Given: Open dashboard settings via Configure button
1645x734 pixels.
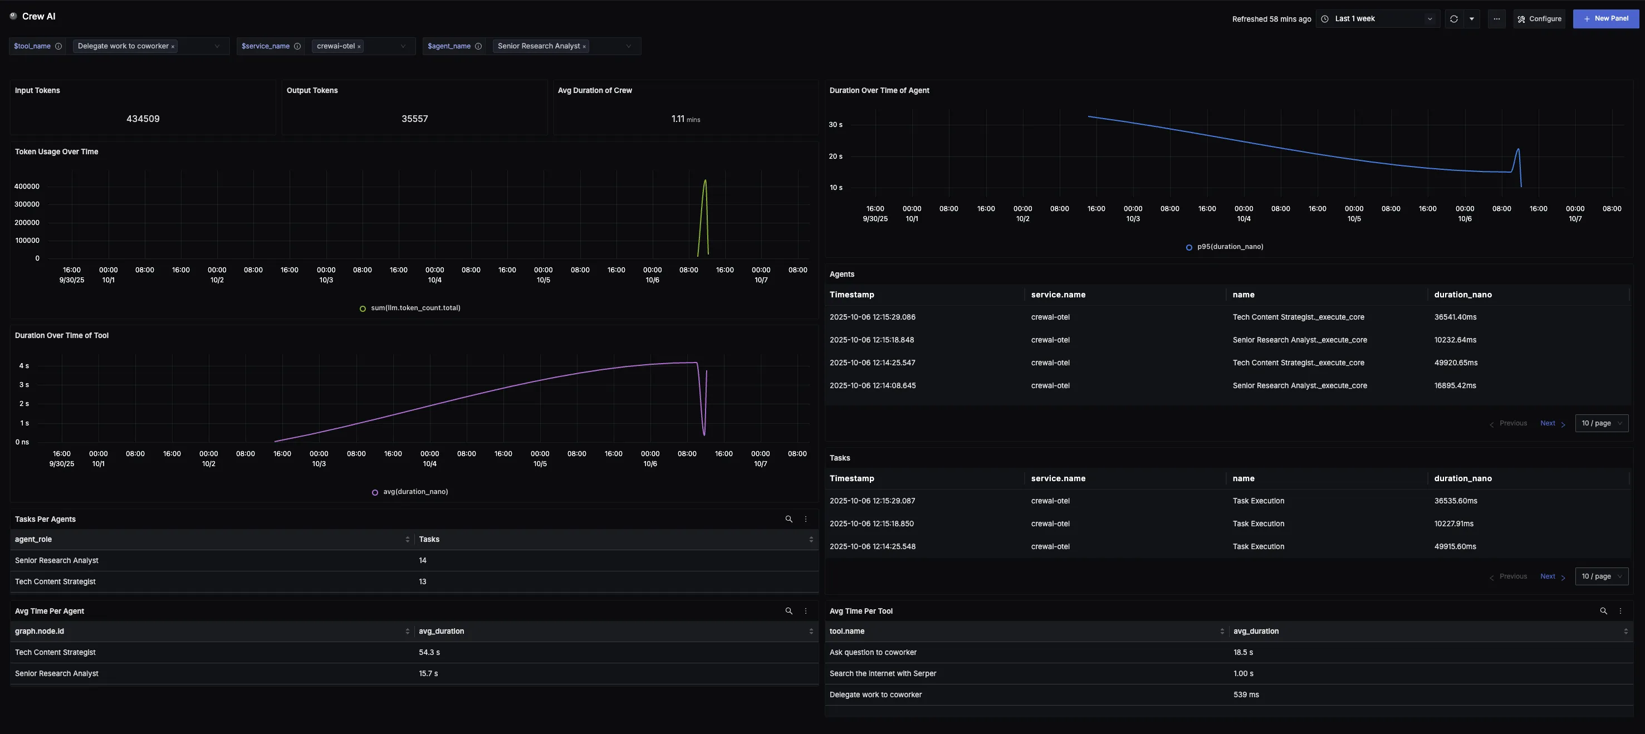Looking at the screenshot, I should pos(1539,18).
